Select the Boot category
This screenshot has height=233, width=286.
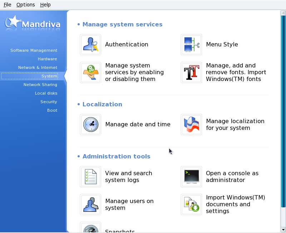click(52, 110)
